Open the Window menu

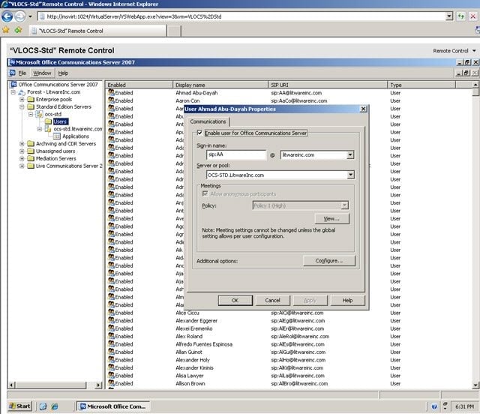click(42, 73)
